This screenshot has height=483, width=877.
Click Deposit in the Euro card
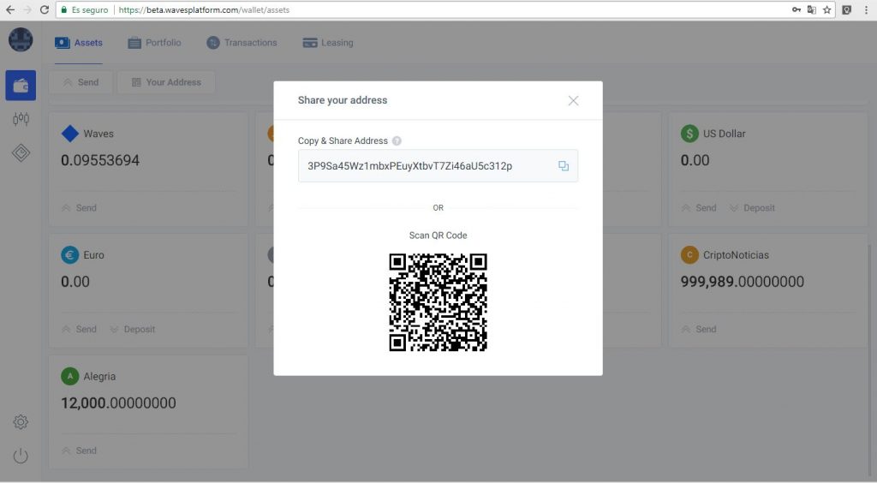point(133,329)
